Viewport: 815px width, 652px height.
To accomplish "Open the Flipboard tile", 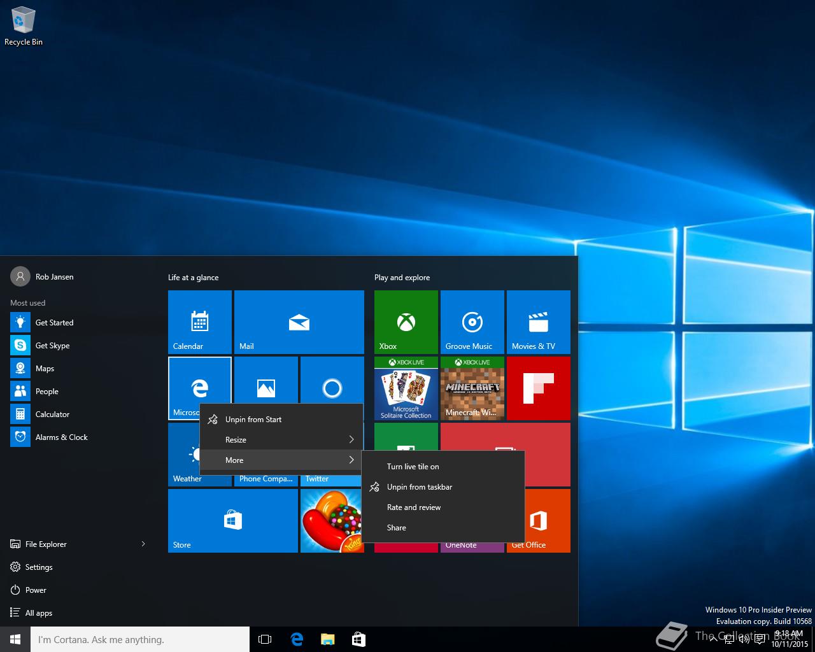I will tap(539, 388).
